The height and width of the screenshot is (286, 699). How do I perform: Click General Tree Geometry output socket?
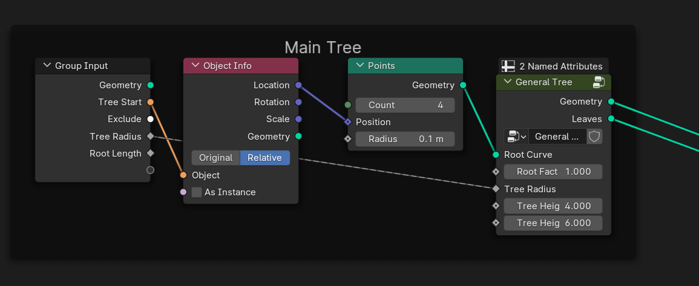611,102
